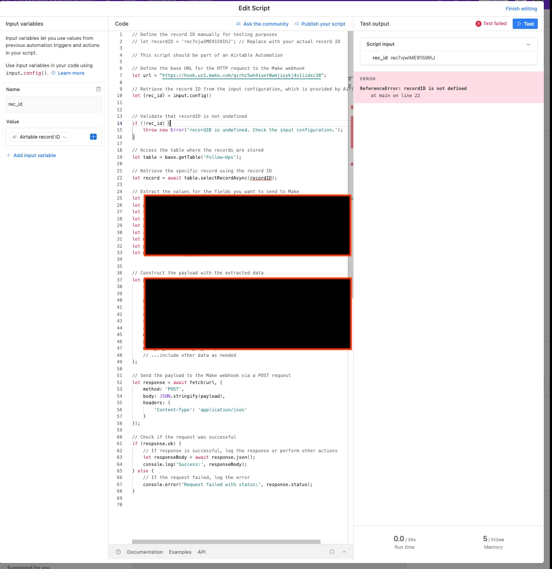Click the throw new Error line 15

pos(243,130)
